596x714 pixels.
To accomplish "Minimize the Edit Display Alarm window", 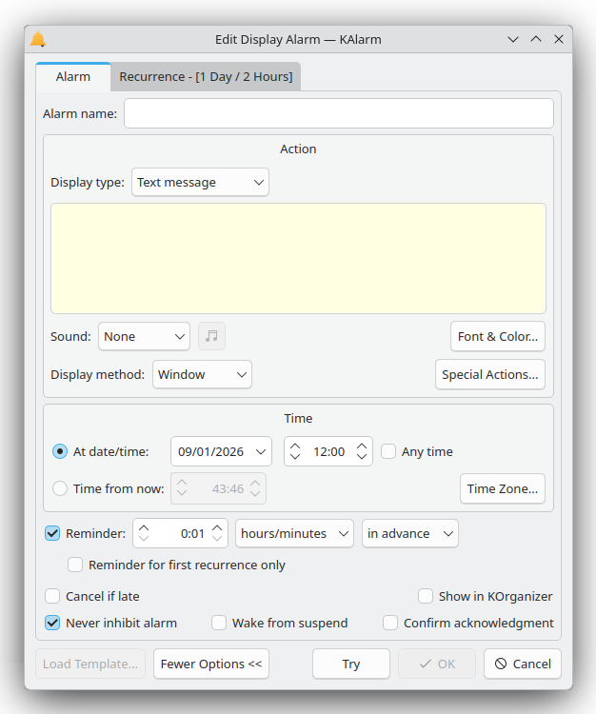I will 513,39.
